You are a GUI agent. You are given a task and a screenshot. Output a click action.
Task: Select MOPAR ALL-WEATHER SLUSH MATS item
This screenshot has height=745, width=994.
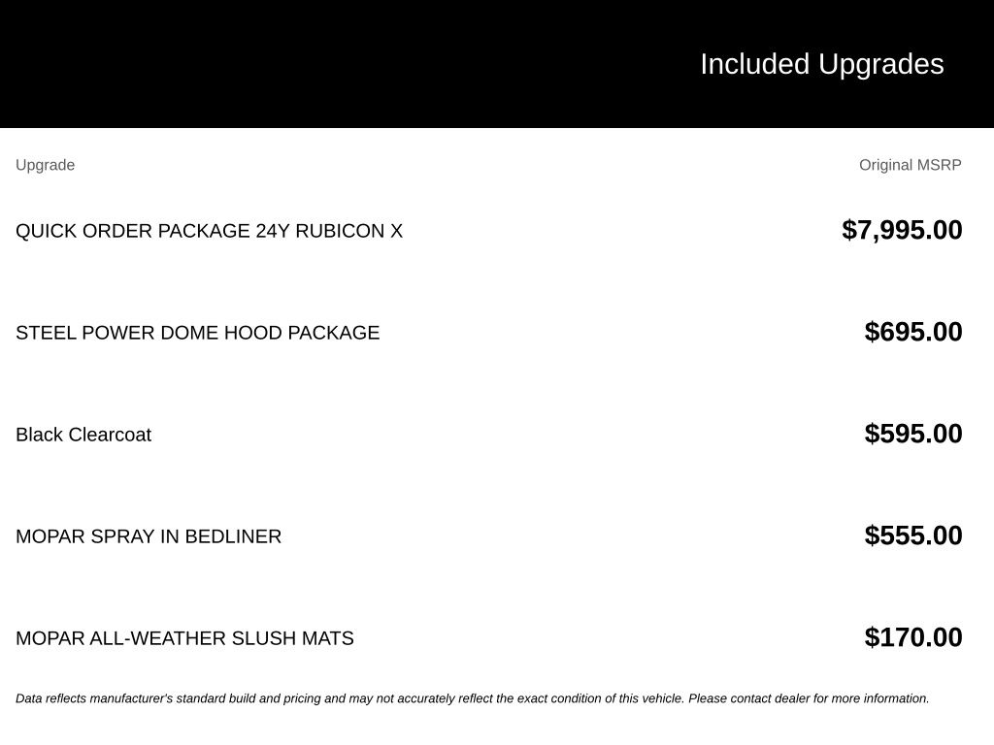point(184,638)
